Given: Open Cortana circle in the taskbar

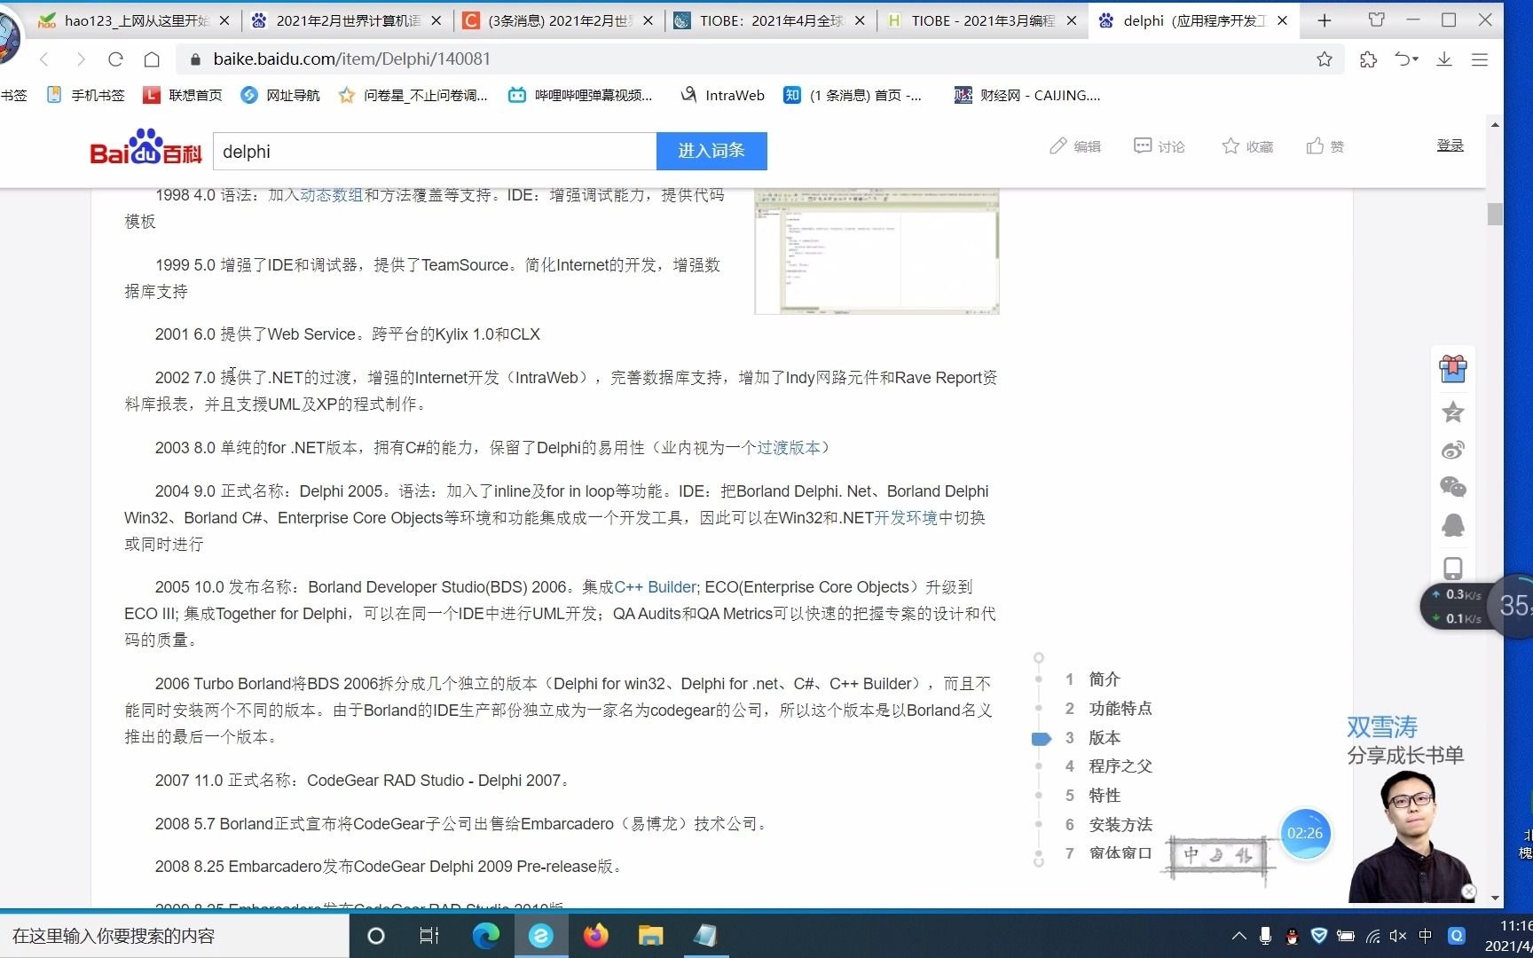Looking at the screenshot, I should [376, 936].
